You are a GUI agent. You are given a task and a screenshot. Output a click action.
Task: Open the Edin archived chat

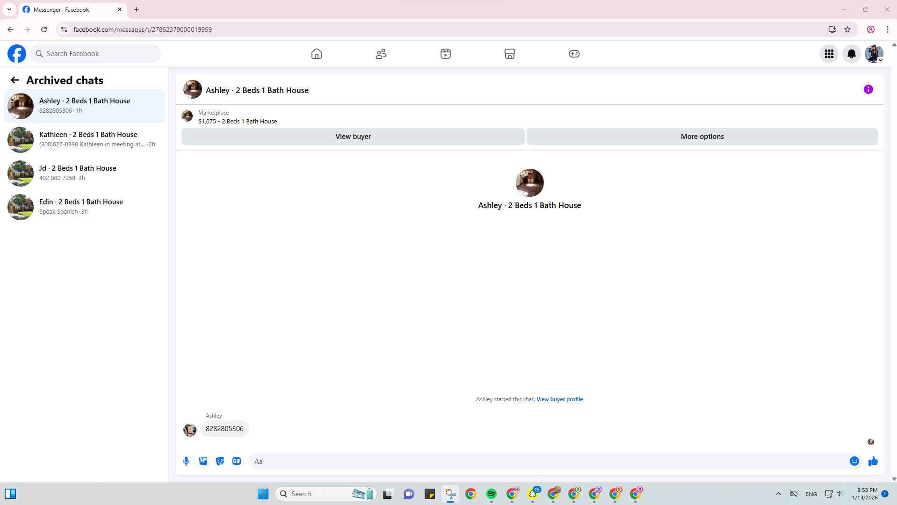click(84, 207)
